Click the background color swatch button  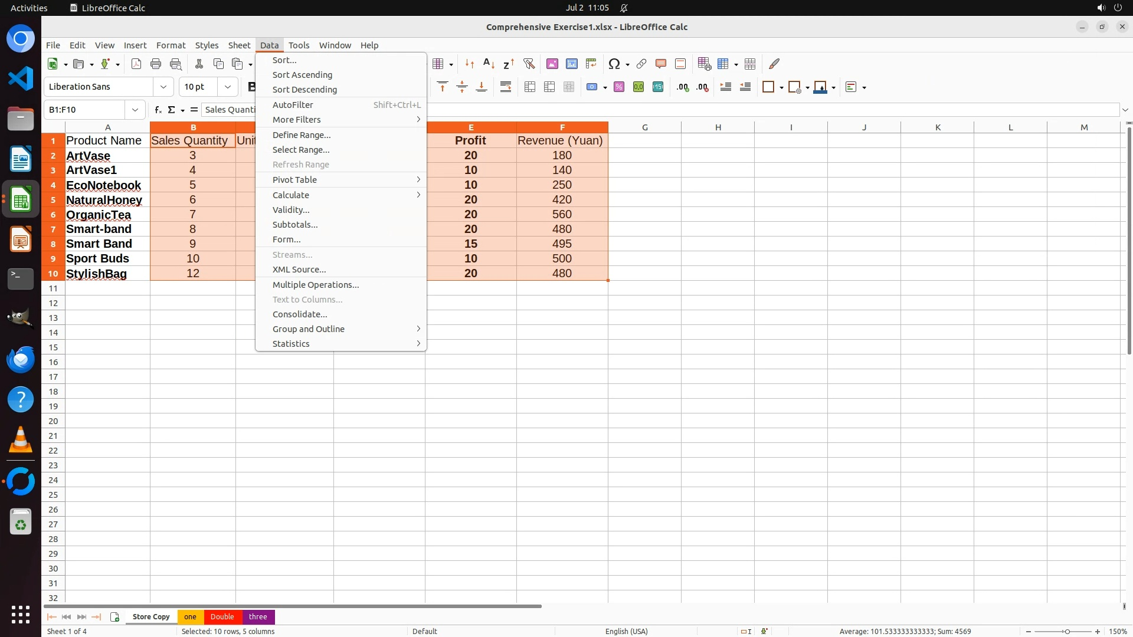pos(820,87)
